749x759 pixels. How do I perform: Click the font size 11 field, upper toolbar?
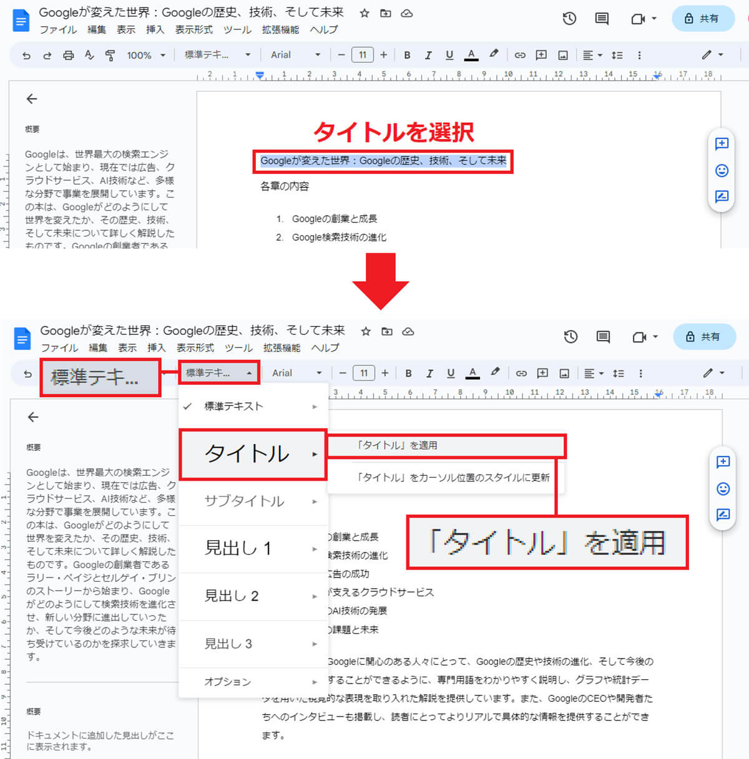363,55
